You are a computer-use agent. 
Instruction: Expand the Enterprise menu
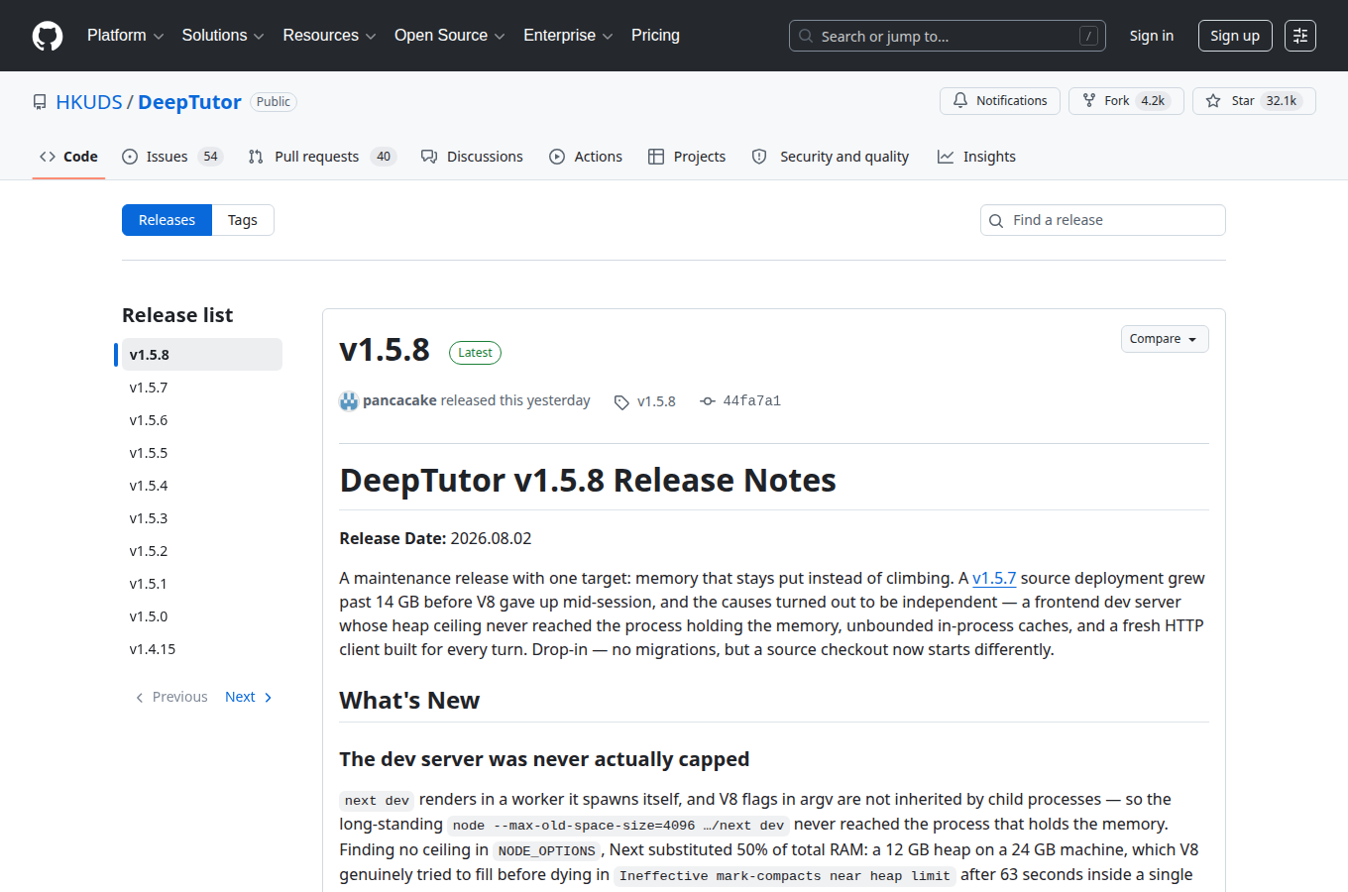pos(568,36)
